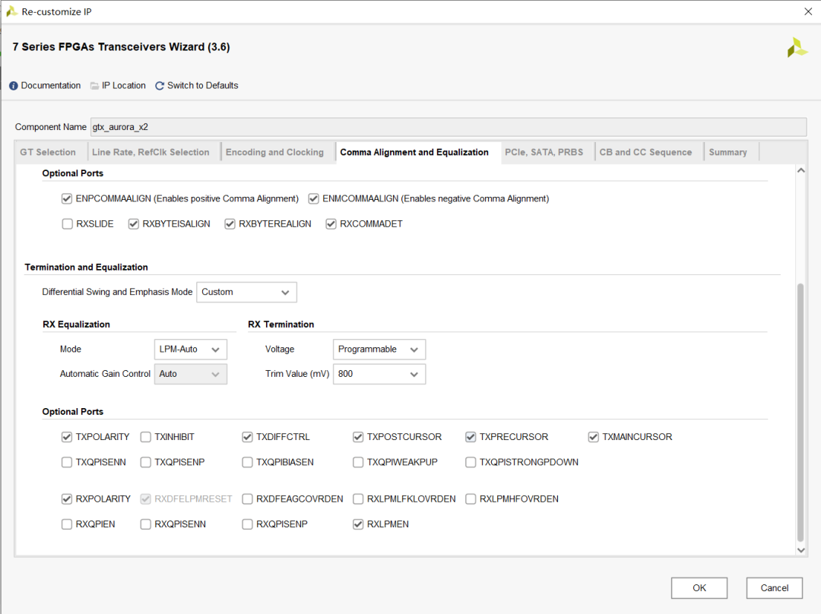The width and height of the screenshot is (821, 614).
Task: Enable RXDFEAGCOVRDEN port
Action: click(247, 499)
